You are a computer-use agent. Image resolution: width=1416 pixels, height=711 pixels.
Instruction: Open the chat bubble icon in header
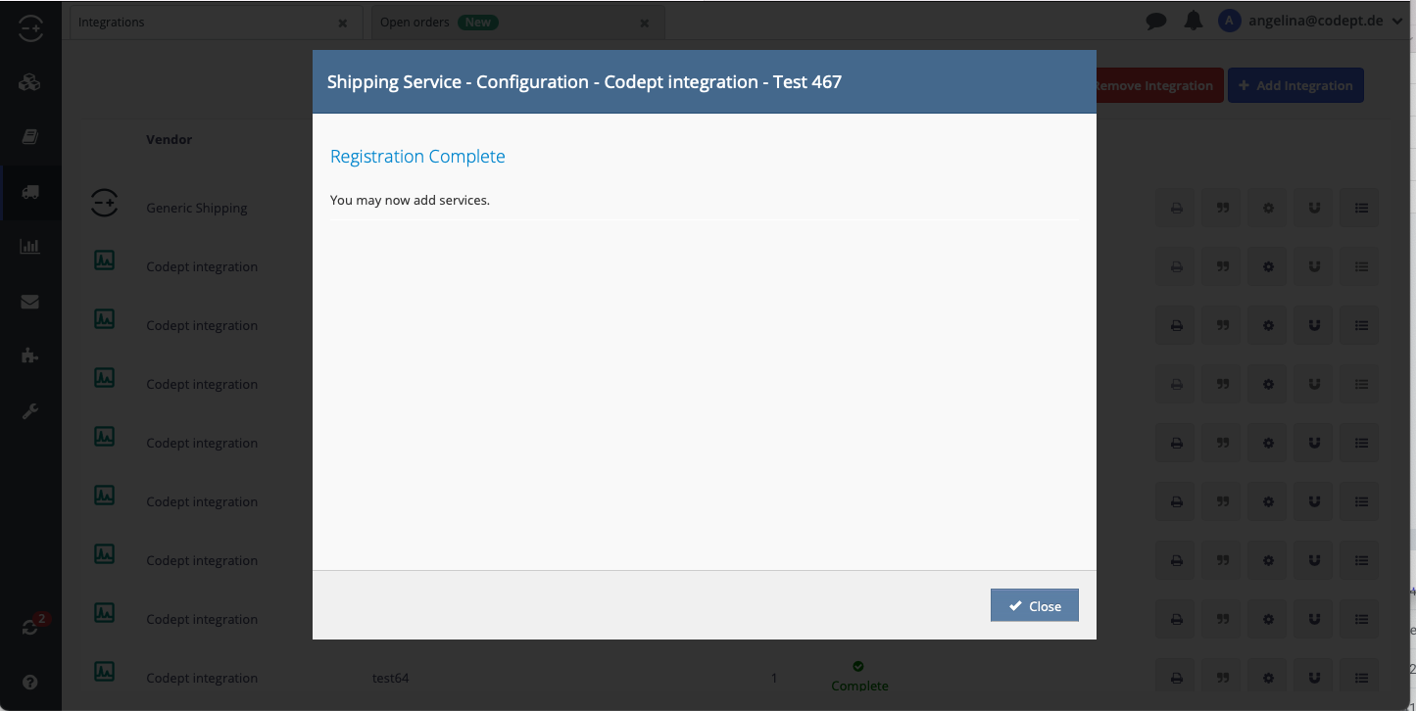1156,21
